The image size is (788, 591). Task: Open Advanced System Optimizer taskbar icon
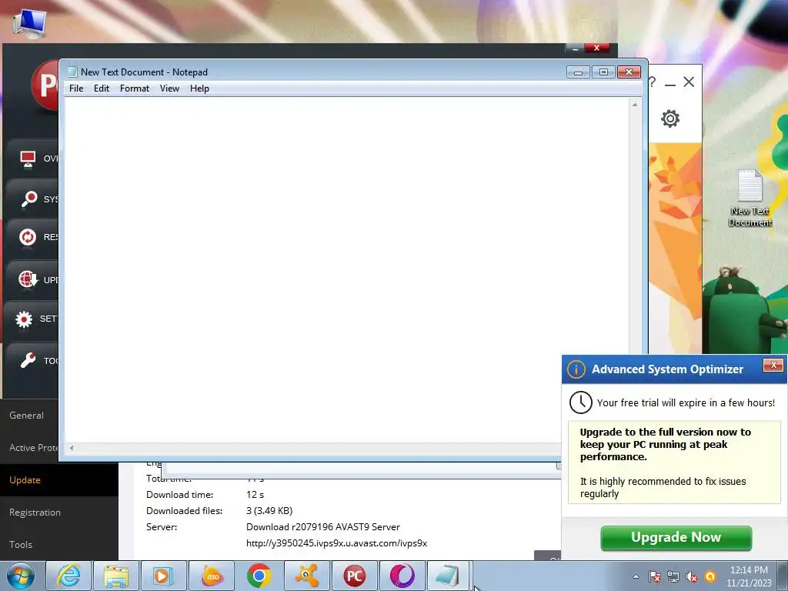(x=212, y=576)
